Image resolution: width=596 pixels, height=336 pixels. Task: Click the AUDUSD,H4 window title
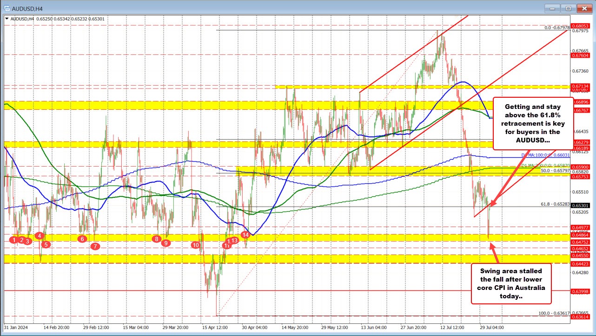[28, 8]
